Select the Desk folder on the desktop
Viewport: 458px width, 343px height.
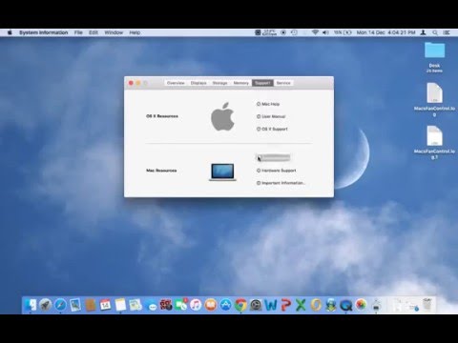click(x=434, y=57)
